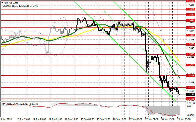This screenshot has height=122, width=196.
Task: Select the 11 Jun 05:00 time label
Action: [x=39, y=119]
